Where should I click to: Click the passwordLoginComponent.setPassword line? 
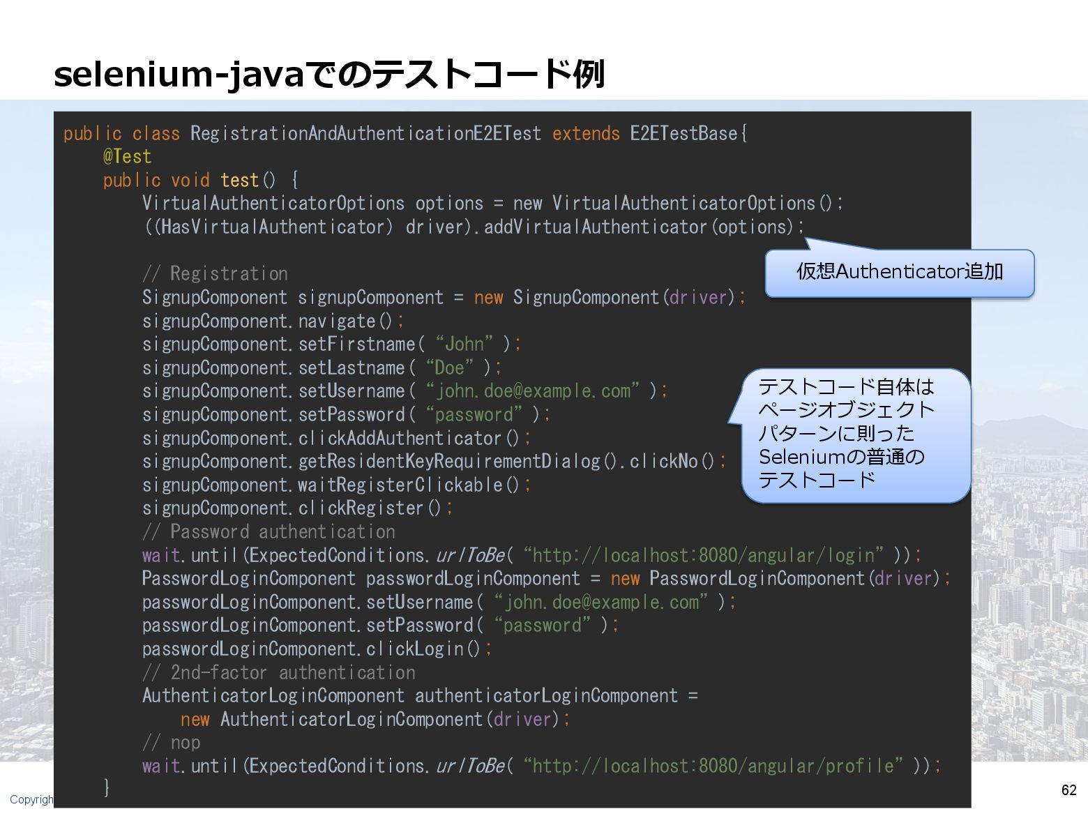[x=381, y=625]
